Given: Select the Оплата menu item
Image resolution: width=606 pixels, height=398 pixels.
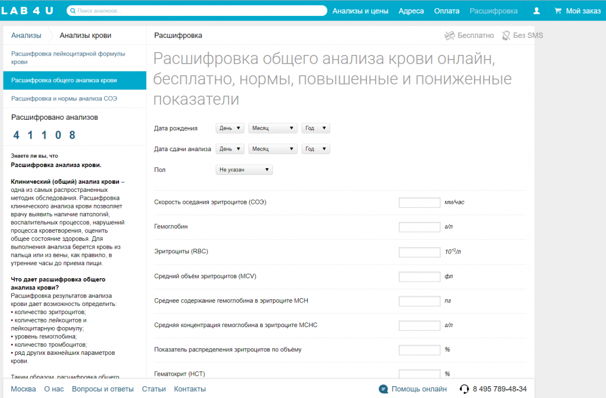Looking at the screenshot, I should [446, 11].
